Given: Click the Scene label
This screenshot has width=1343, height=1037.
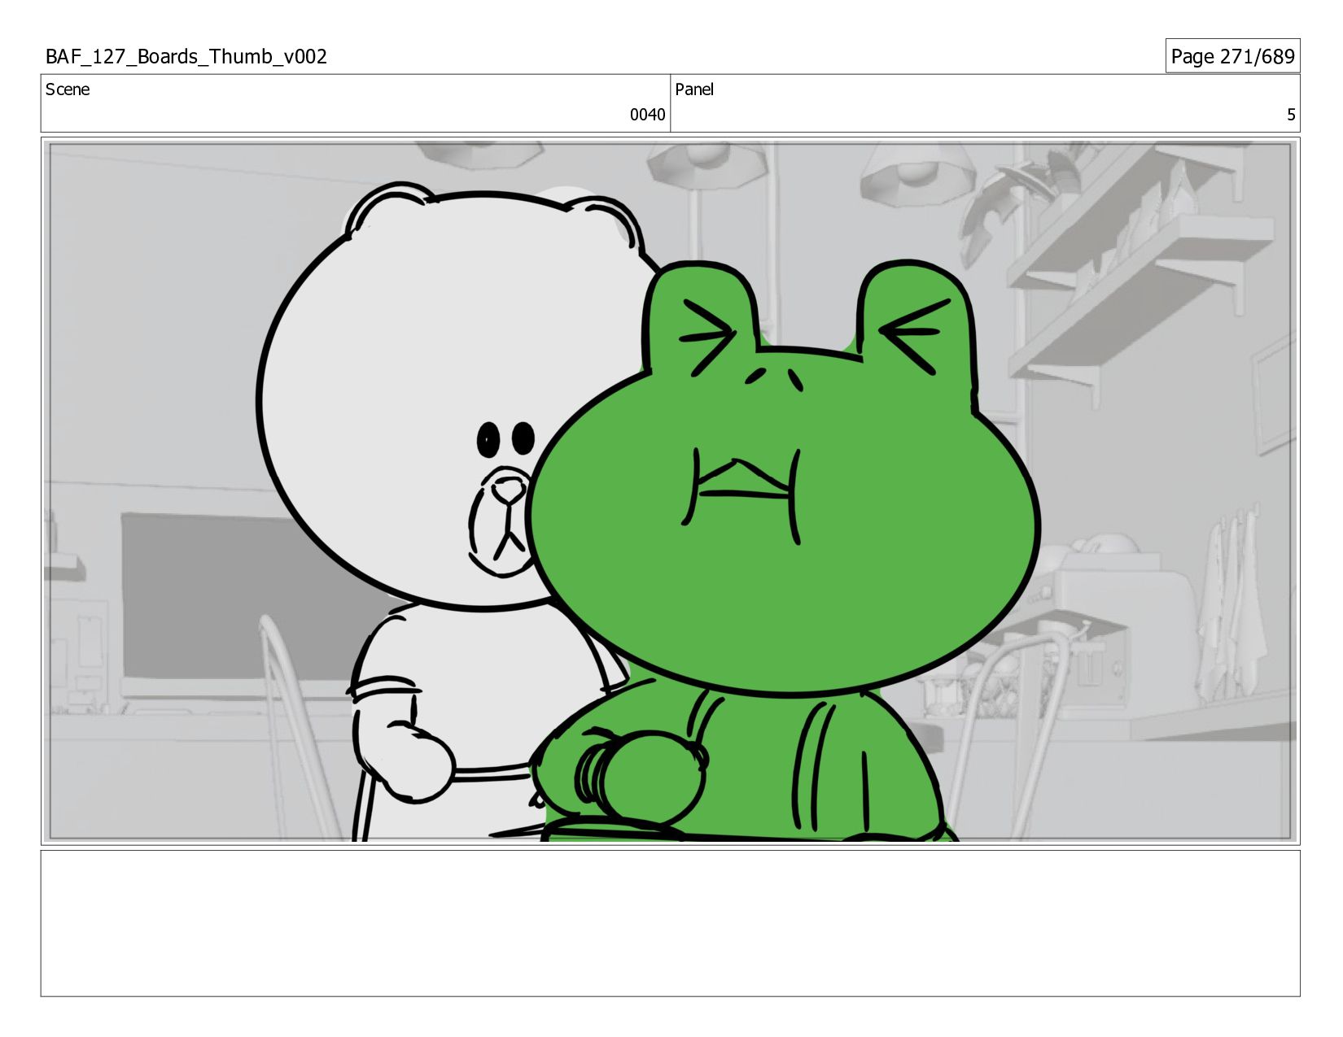Looking at the screenshot, I should [x=68, y=89].
